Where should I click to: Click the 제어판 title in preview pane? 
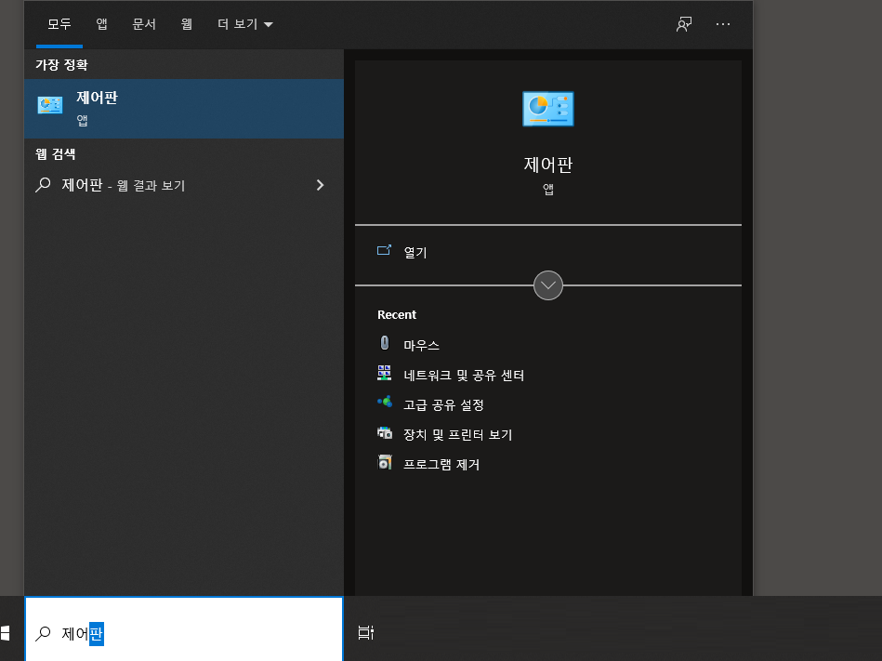pyautogui.click(x=547, y=165)
